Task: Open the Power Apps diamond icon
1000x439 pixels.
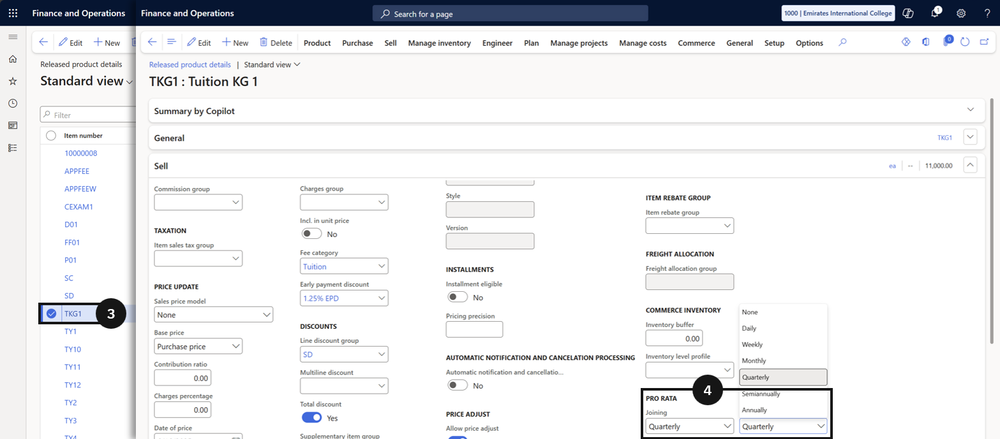Action: click(905, 42)
